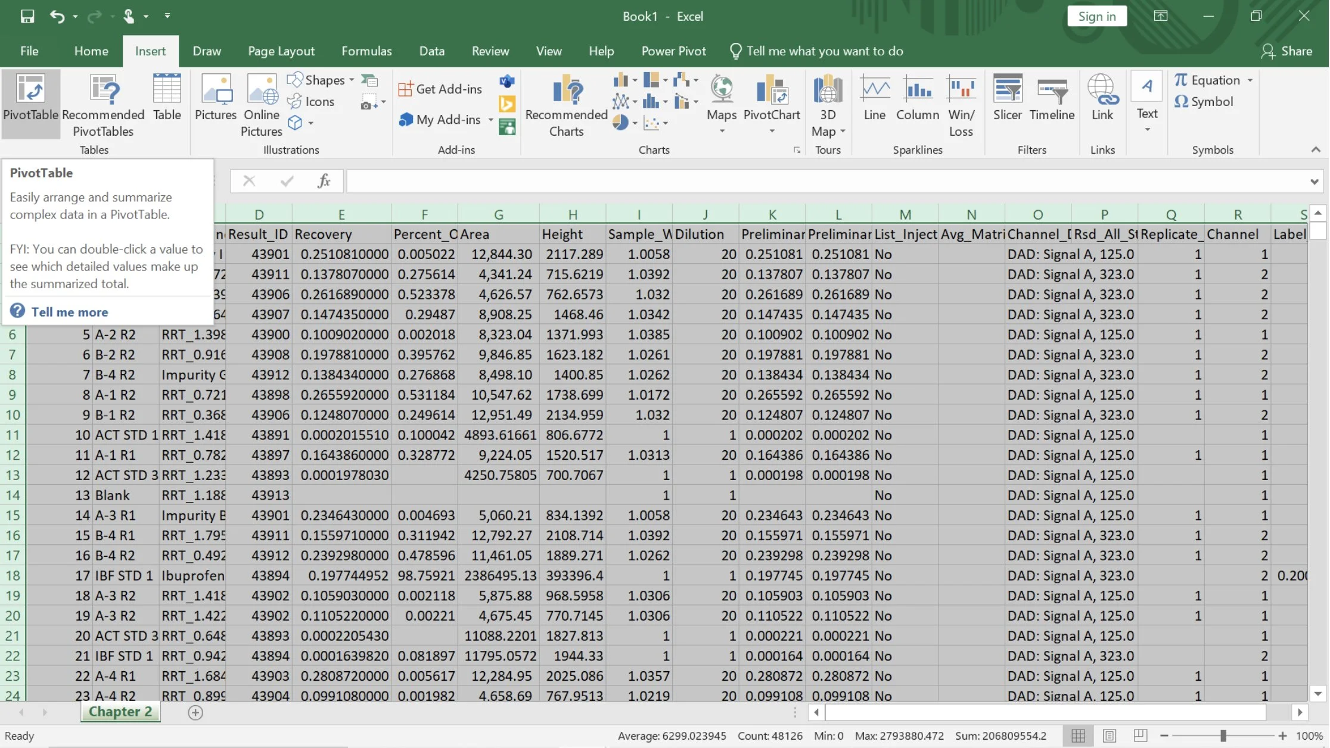The width and height of the screenshot is (1330, 748).
Task: Expand the Shapes dropdown
Action: point(352,80)
